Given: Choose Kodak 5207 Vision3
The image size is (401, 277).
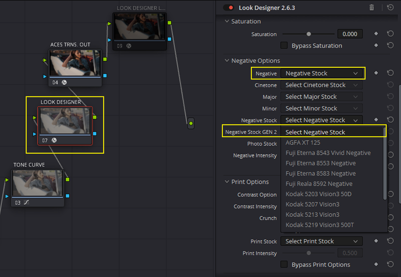Looking at the screenshot, I should [x=332, y=204].
